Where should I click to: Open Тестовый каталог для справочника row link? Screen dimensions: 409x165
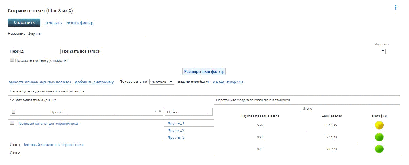(x=48, y=124)
